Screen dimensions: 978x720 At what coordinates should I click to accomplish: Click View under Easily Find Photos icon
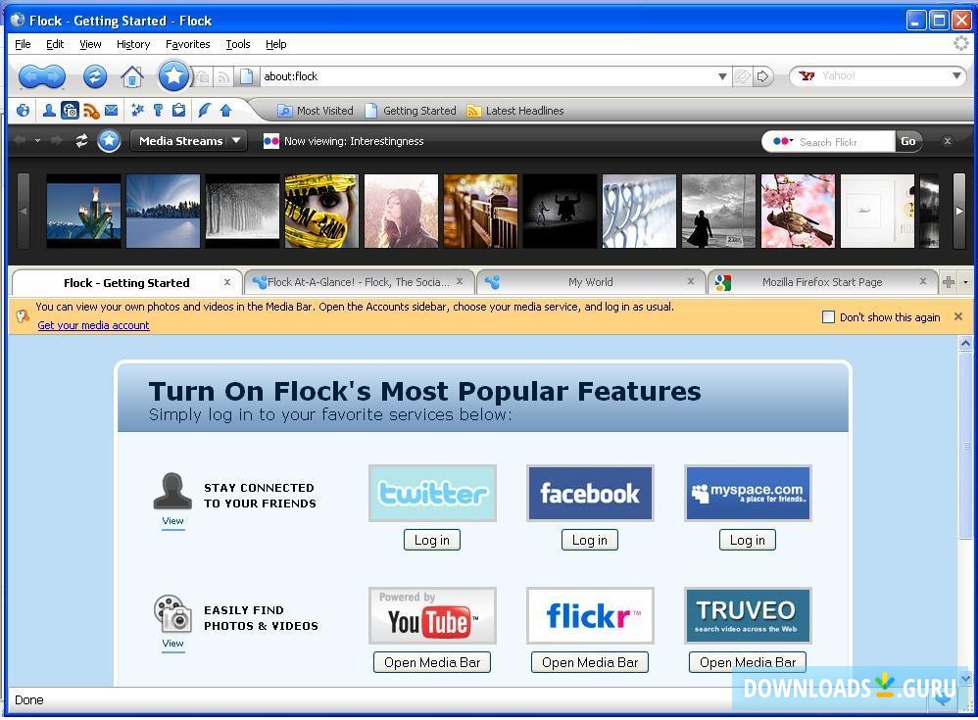tap(172, 644)
